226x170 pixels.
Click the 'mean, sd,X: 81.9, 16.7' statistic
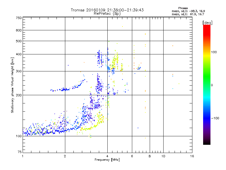tap(188, 14)
